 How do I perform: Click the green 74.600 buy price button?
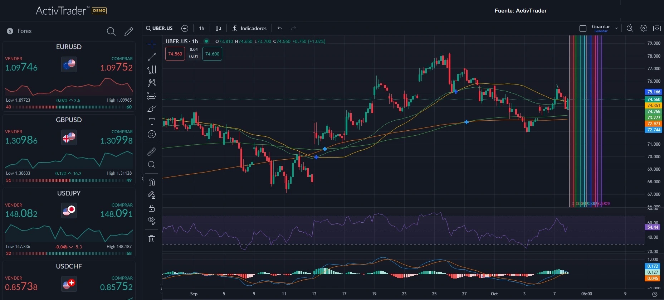212,54
